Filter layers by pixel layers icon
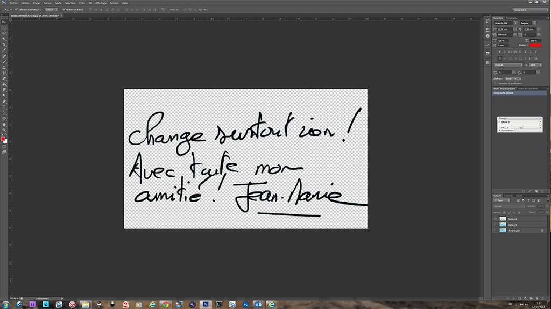This screenshot has height=309, width=551. [x=518, y=200]
